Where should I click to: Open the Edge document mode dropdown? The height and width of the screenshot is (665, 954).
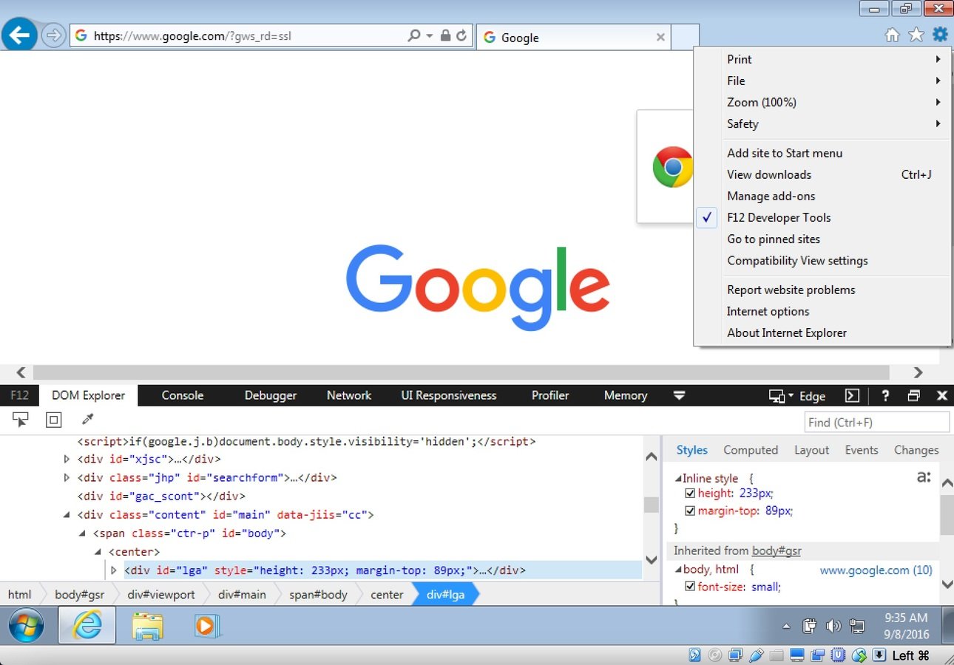[x=812, y=396]
